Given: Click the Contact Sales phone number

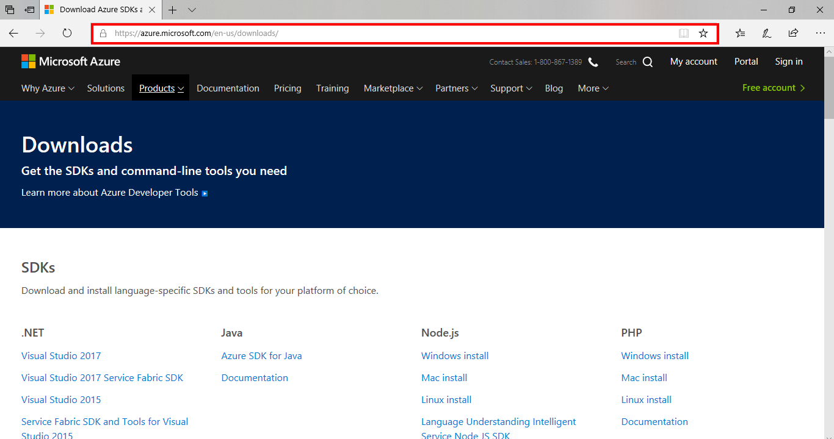Looking at the screenshot, I should pyautogui.click(x=558, y=62).
